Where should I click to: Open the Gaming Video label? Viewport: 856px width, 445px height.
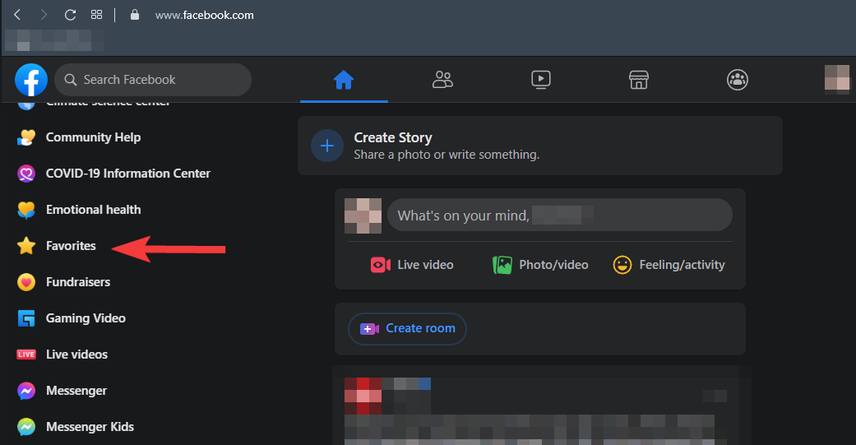86,318
